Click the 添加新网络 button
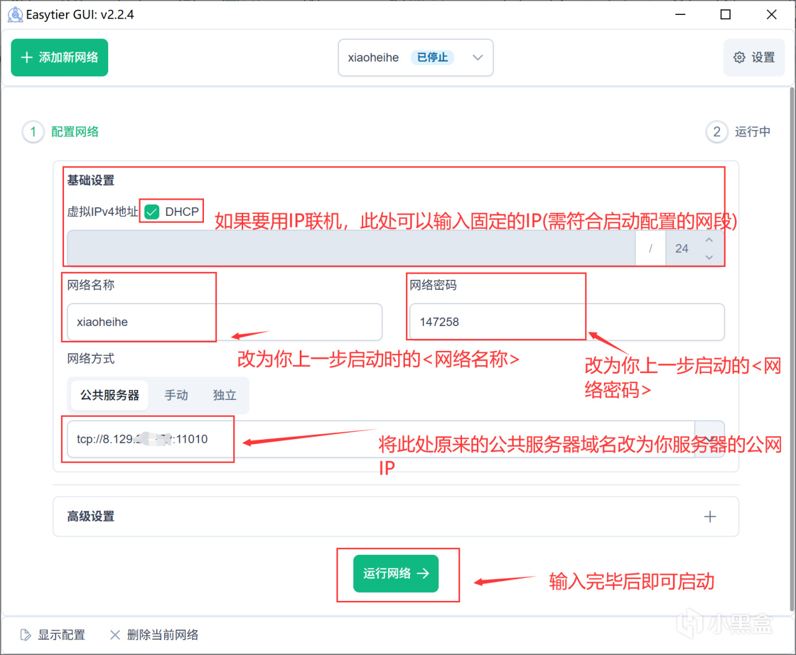This screenshot has width=796, height=655. click(x=60, y=57)
